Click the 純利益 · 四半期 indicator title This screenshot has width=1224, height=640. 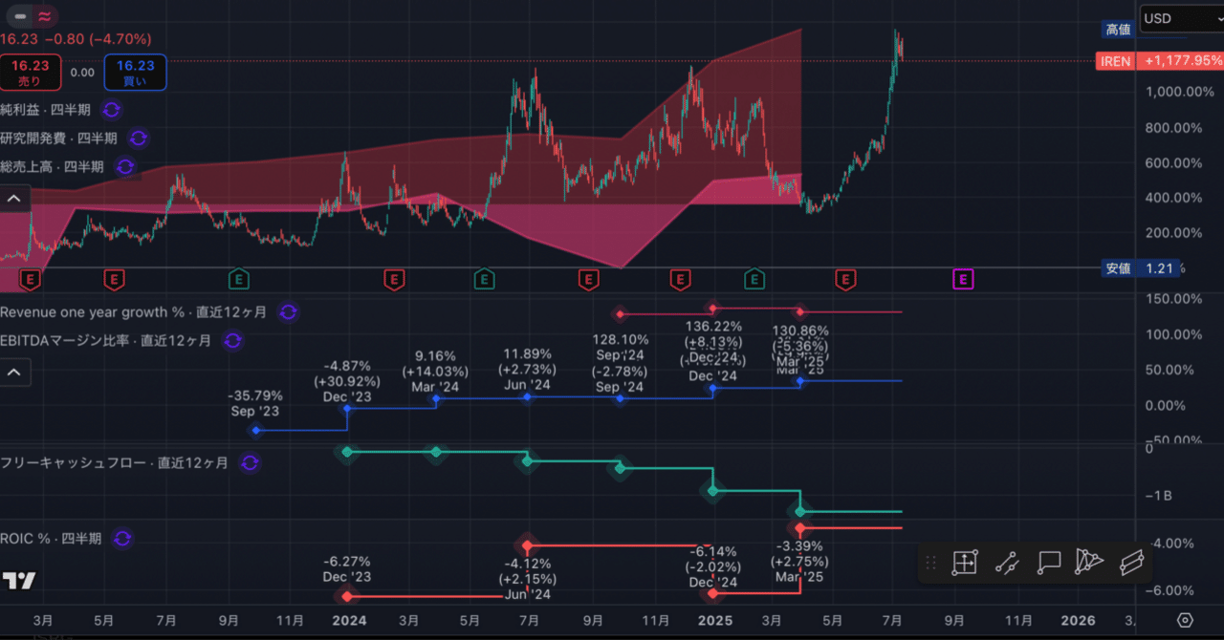[x=48, y=110]
